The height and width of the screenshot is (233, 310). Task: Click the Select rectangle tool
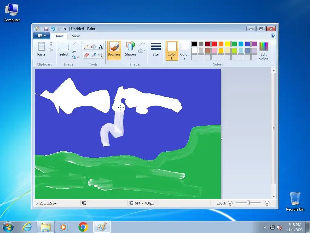(x=64, y=46)
